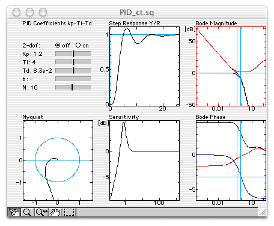The width and height of the screenshot is (274, 226).
Task: Select the pointer manipulate tool
Action: [x=14, y=212]
